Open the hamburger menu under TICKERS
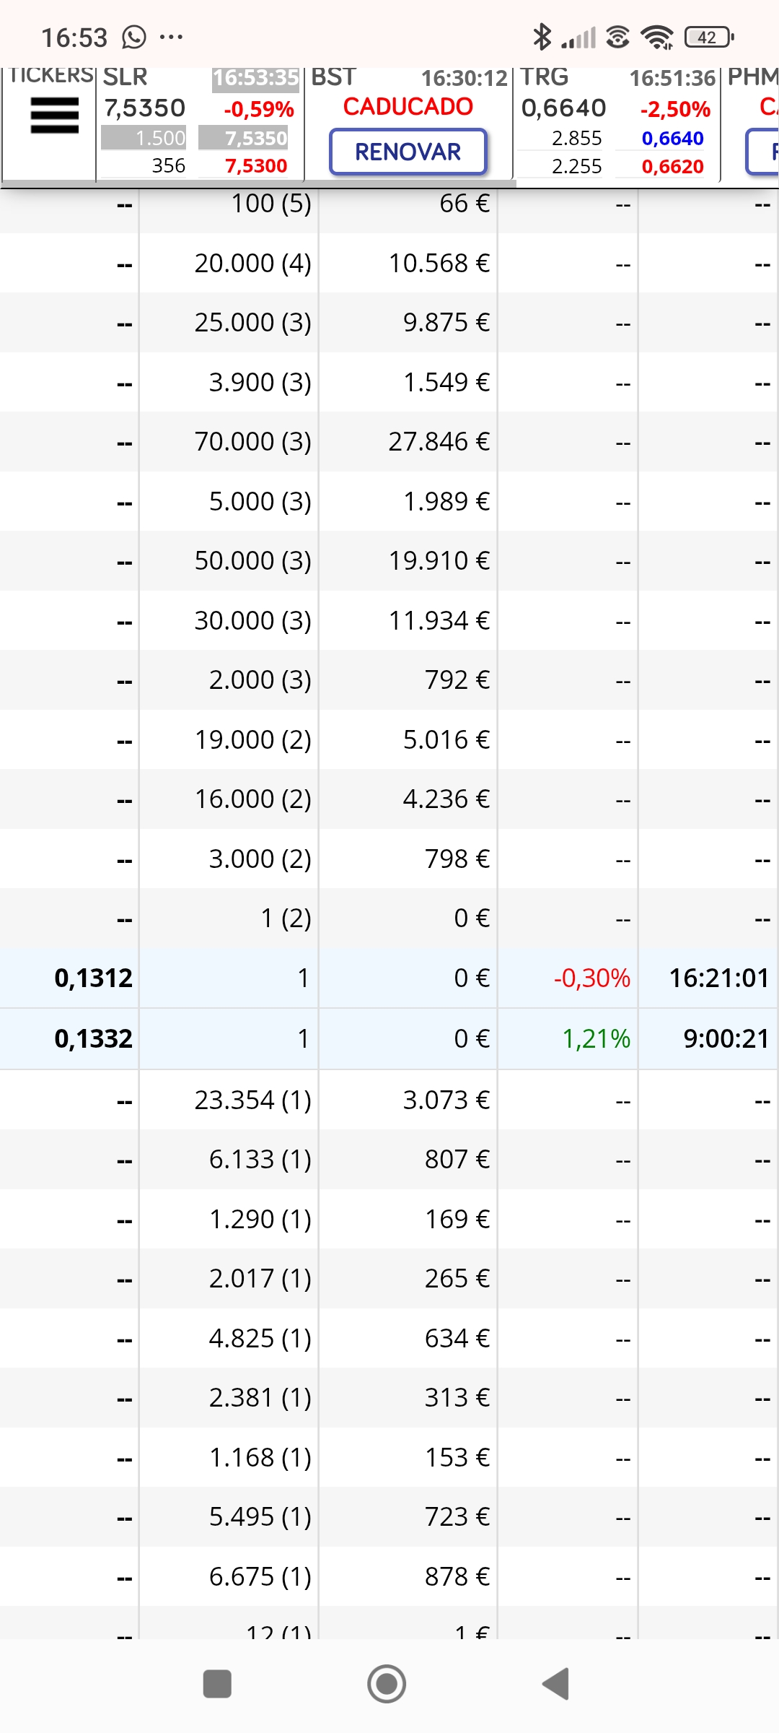The height and width of the screenshot is (1733, 779). pos(54,116)
